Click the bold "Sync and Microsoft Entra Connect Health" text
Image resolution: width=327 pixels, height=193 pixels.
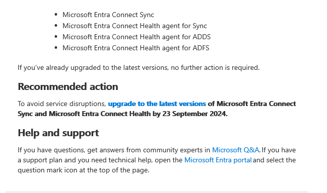click(84, 114)
